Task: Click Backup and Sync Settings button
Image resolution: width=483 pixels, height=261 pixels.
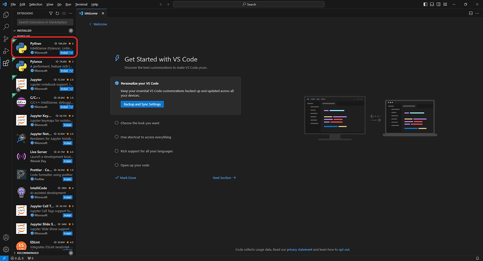Action: pyautogui.click(x=142, y=104)
